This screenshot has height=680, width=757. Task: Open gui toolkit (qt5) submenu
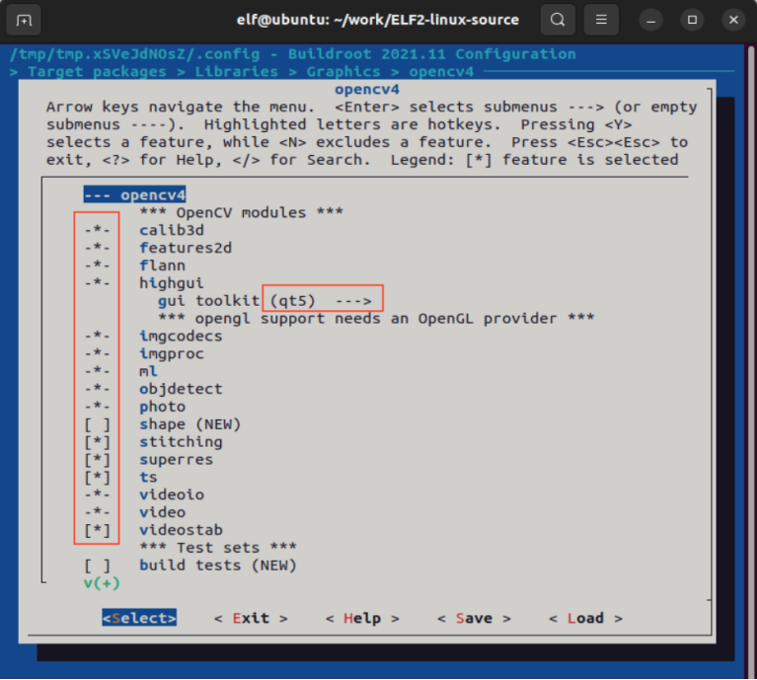point(265,301)
